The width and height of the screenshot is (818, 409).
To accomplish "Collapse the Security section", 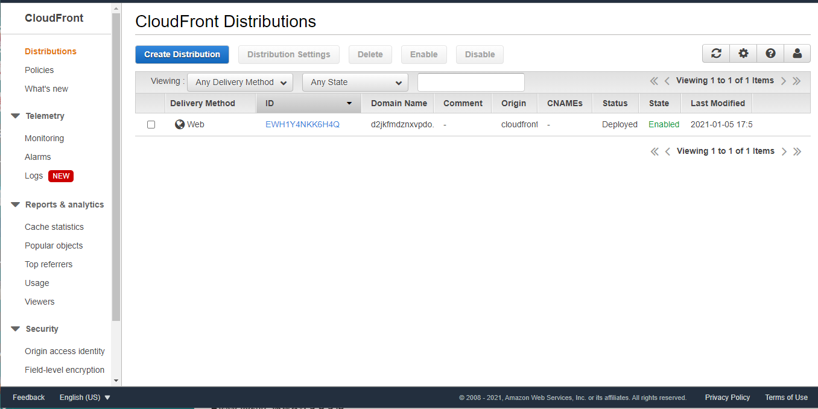I will point(16,329).
